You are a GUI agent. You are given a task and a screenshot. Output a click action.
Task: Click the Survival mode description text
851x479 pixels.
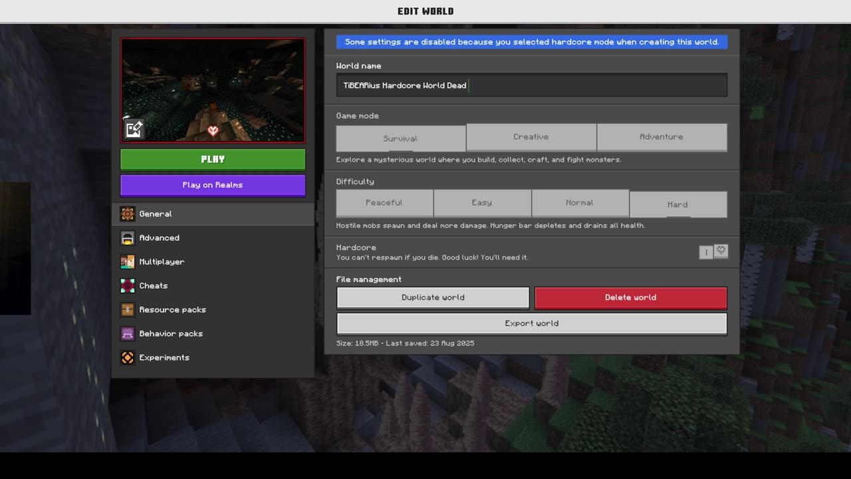pyautogui.click(x=479, y=160)
